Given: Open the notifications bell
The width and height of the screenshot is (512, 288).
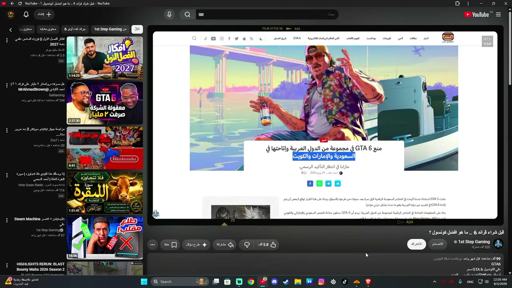Looking at the screenshot, I should (x=26, y=14).
